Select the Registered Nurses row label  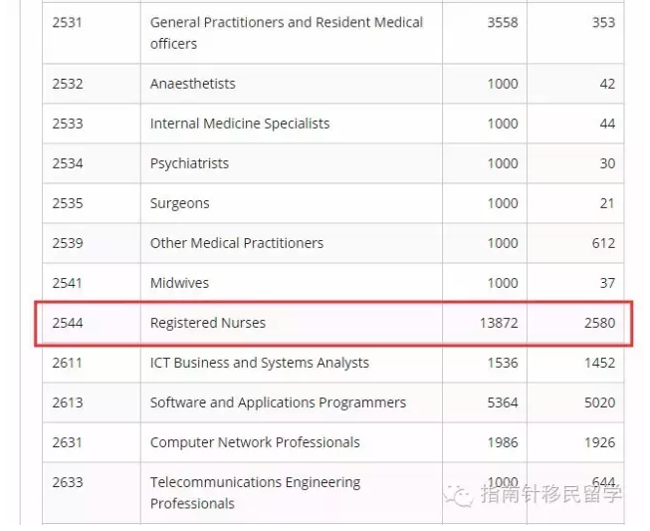(208, 323)
